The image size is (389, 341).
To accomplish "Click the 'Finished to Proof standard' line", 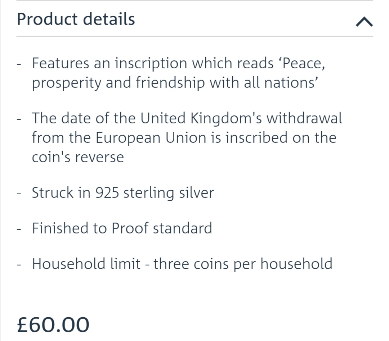I will (122, 228).
